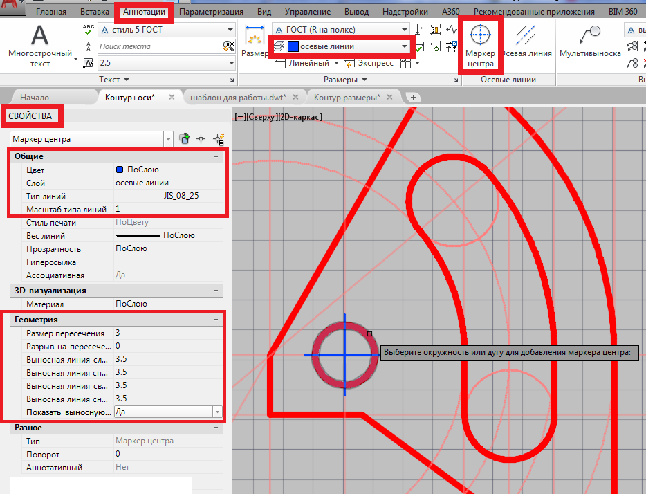Open the стиль 5 ГОСТ text style dropdown

click(230, 30)
